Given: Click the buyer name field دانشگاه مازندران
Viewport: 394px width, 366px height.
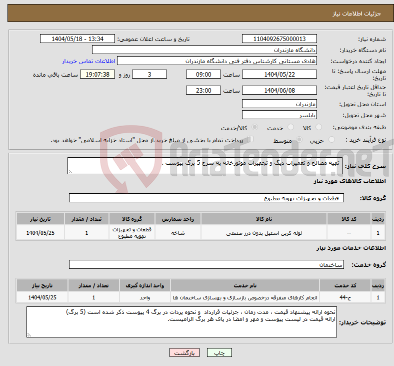Looking at the screenshot, I should click(x=204, y=50).
